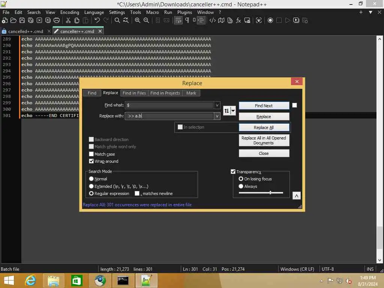Expand the Find what history dropdown
This screenshot has width=384, height=288.
pos(217,105)
